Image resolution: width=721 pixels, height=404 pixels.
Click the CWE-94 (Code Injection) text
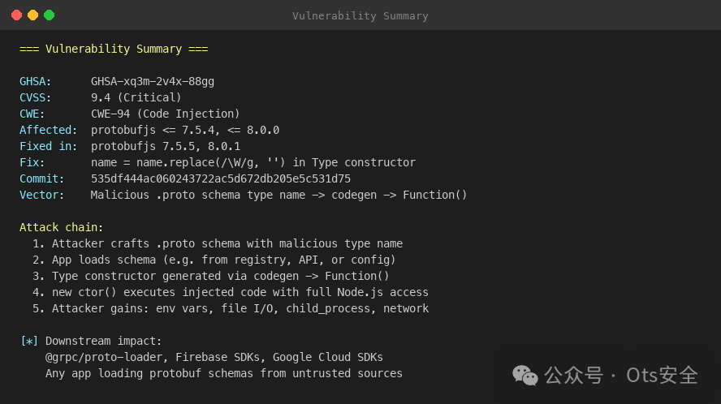pos(166,114)
